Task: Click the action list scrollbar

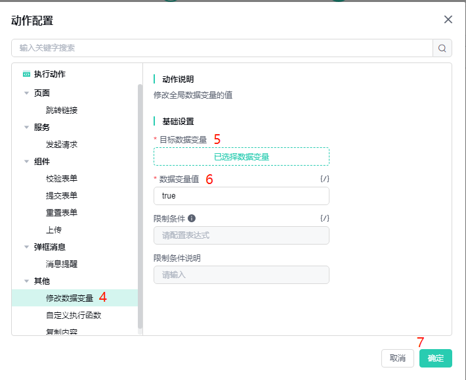Action: tap(140, 205)
